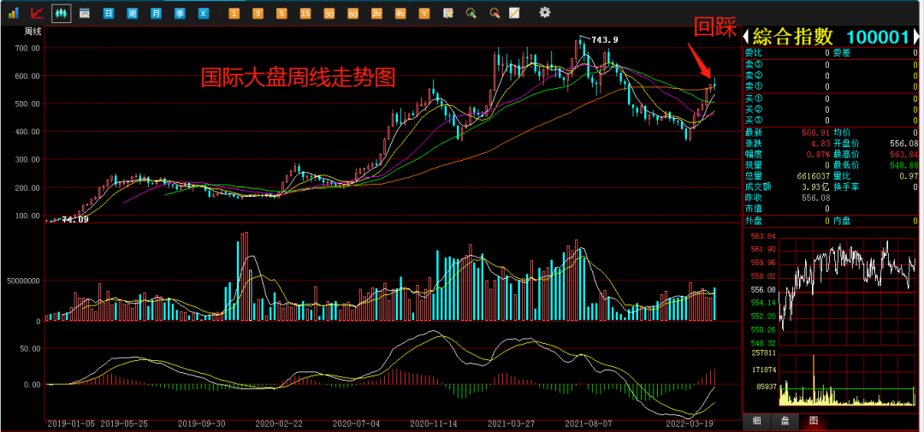Viewport: 924px width, 432px height.
Task: Click the 700.00 price axis label
Action: click(x=27, y=48)
